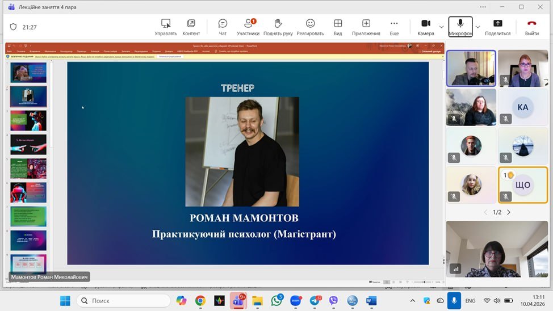The width and height of the screenshot is (553, 311).
Task: Open the More (Еще) options menu
Action: click(x=394, y=27)
